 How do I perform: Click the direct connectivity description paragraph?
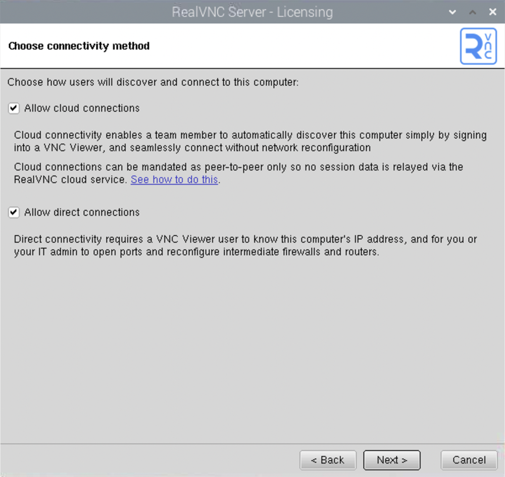[245, 246]
